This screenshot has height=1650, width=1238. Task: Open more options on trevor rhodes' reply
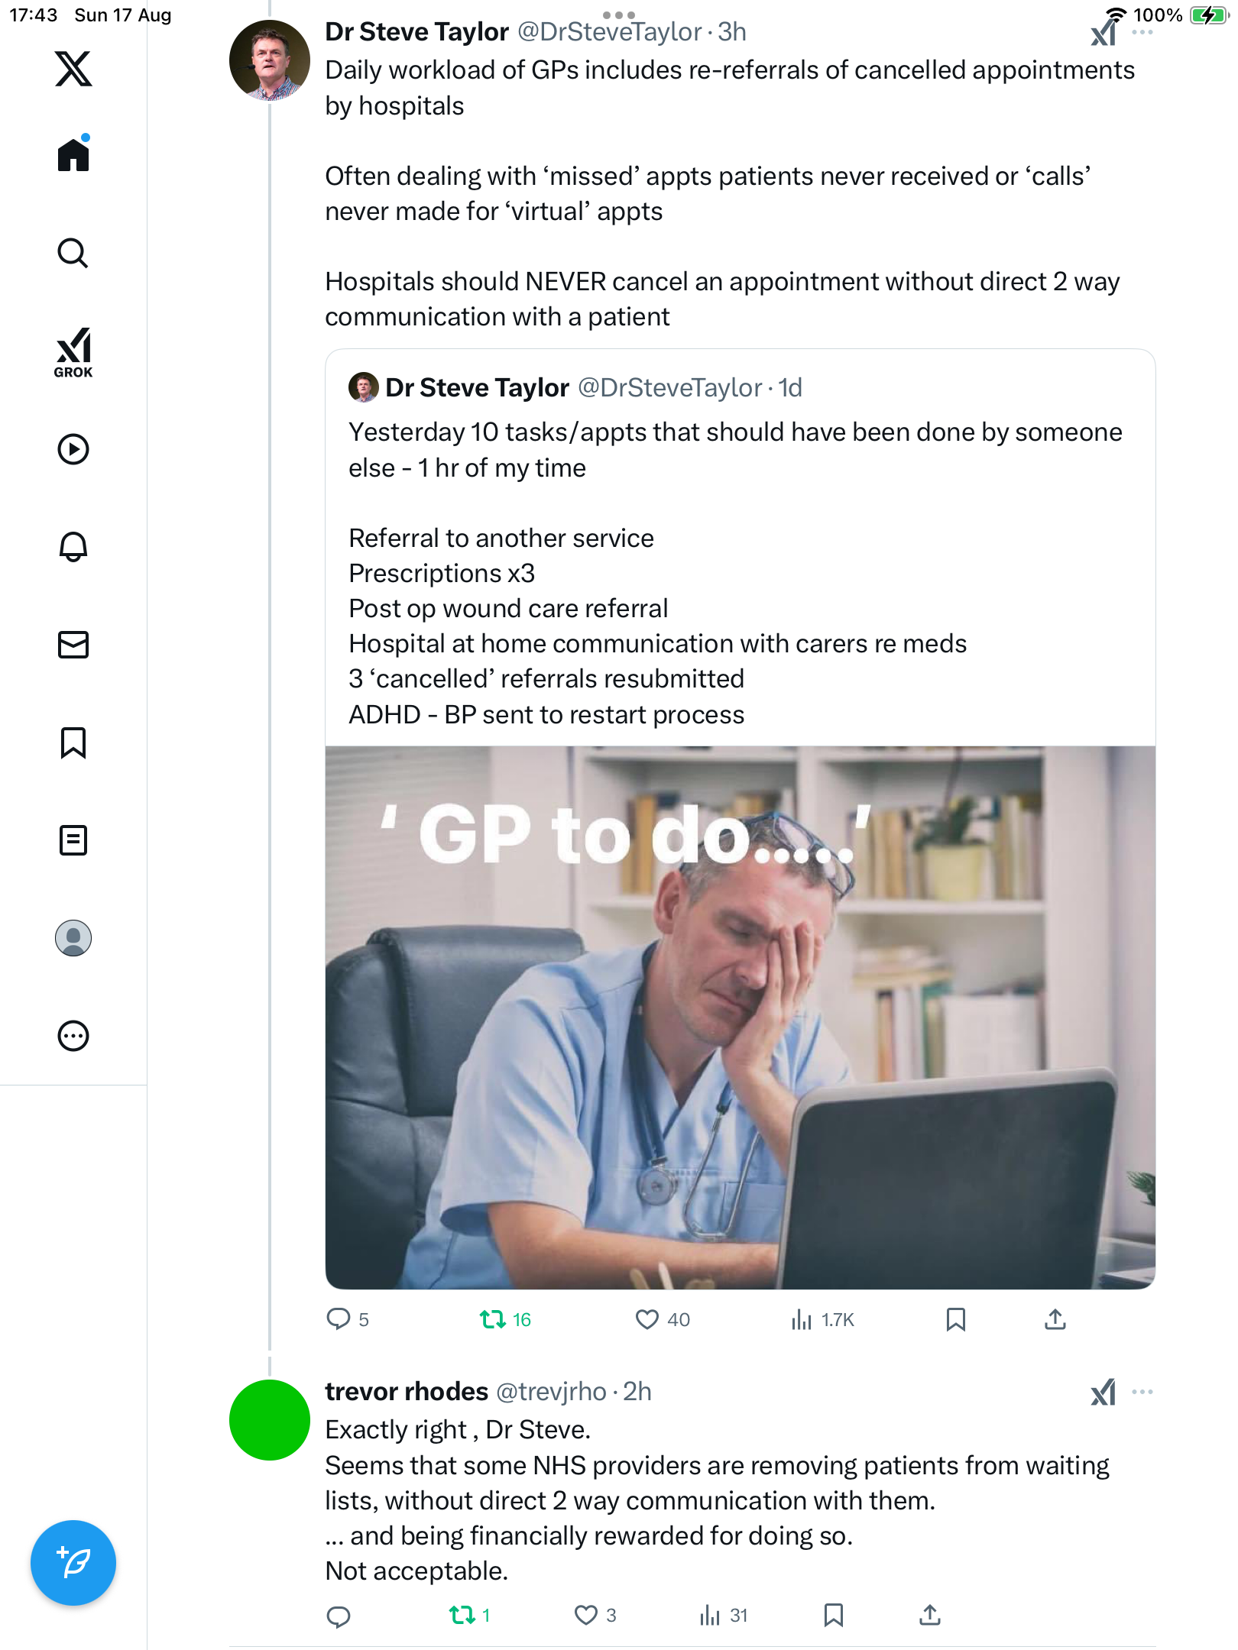(x=1142, y=1392)
